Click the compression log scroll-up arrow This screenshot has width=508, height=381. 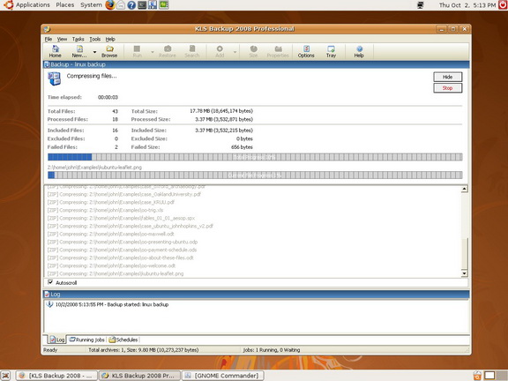(x=464, y=189)
